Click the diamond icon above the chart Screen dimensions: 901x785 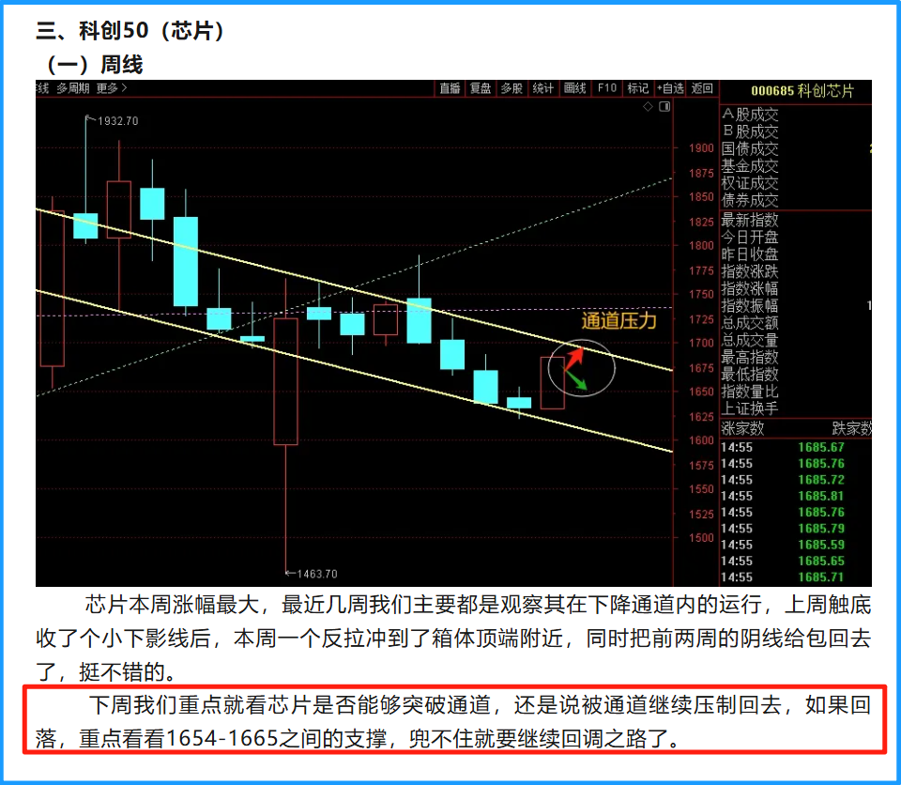point(648,106)
